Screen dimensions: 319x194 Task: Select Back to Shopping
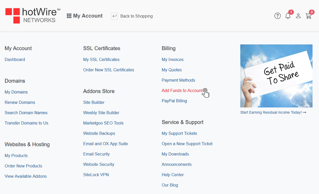click(136, 16)
